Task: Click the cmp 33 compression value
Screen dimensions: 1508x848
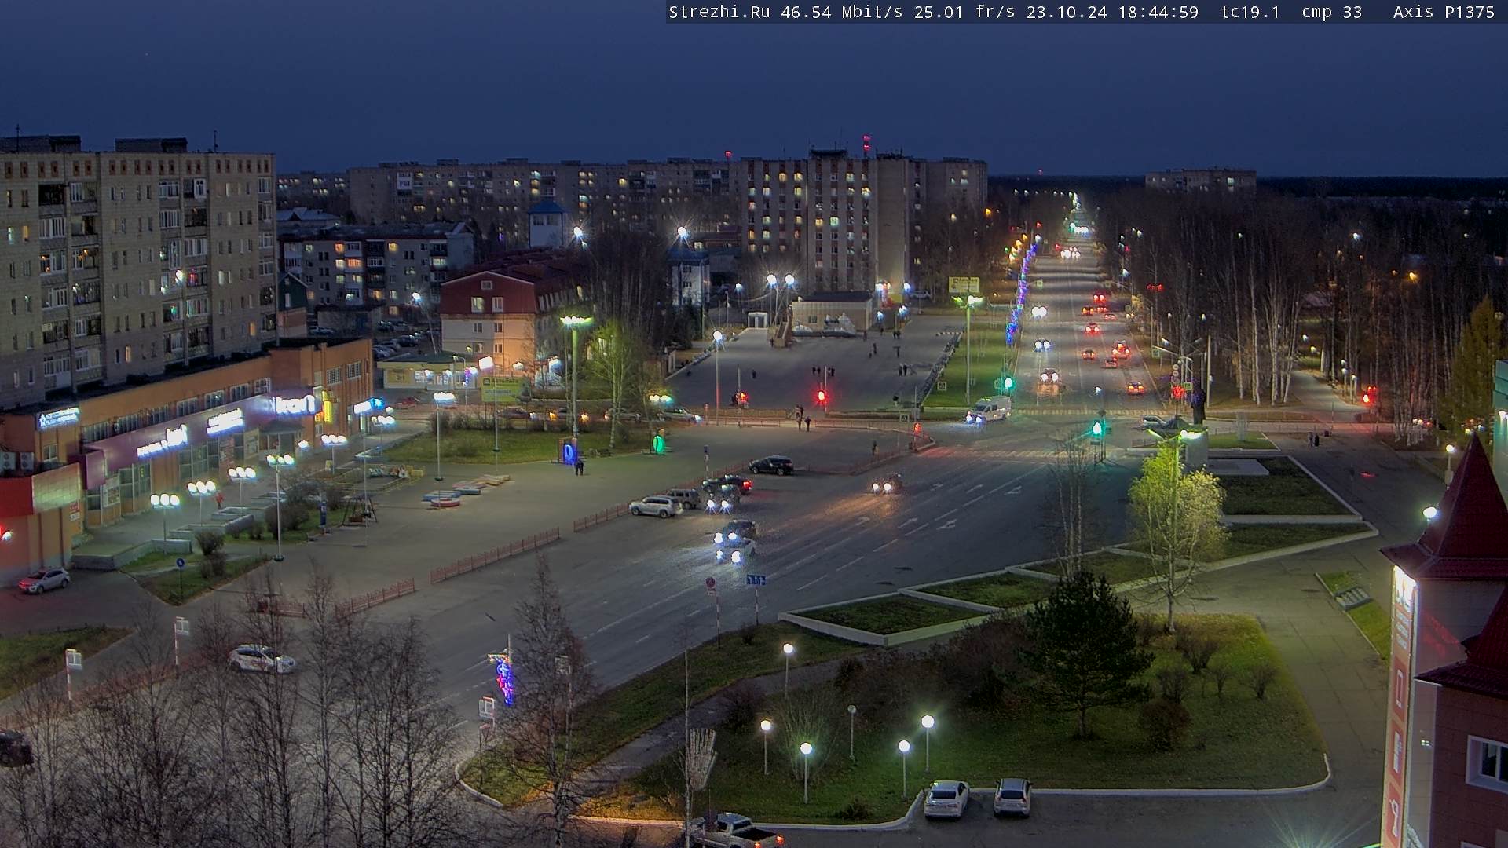Action: coord(1332,12)
